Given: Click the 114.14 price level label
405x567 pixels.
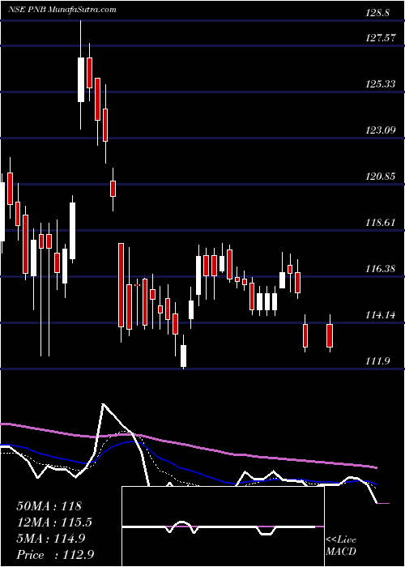Looking at the screenshot, I should pos(381,315).
